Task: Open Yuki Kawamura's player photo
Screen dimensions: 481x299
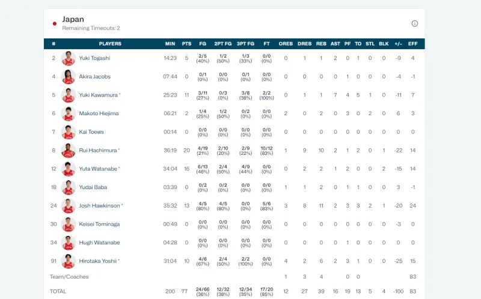Action: [69, 95]
